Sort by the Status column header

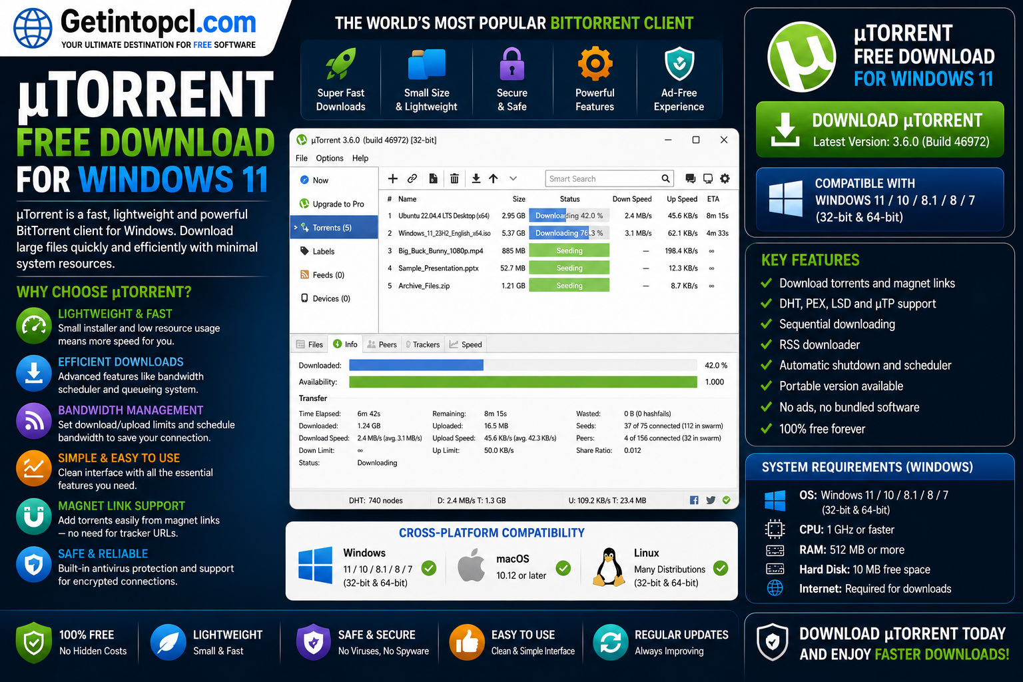point(569,199)
